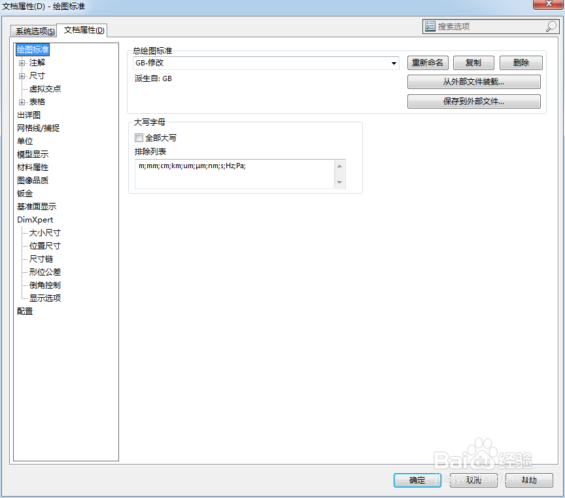Select the 文档属性(D) tab
Viewport: 565px width, 498px height.
click(84, 30)
